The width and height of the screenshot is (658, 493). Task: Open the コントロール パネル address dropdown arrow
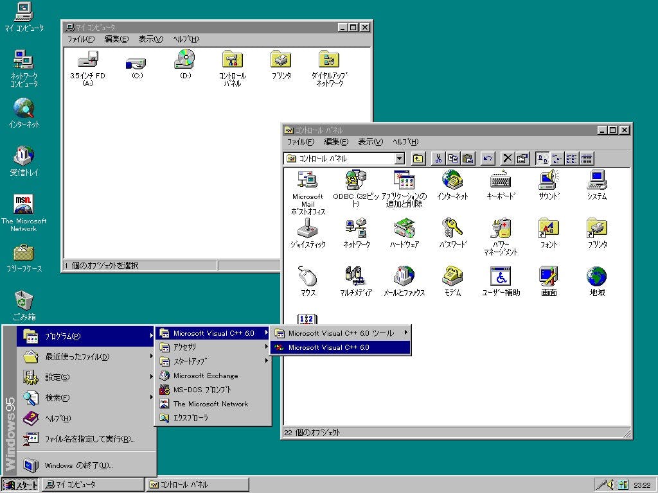point(400,159)
